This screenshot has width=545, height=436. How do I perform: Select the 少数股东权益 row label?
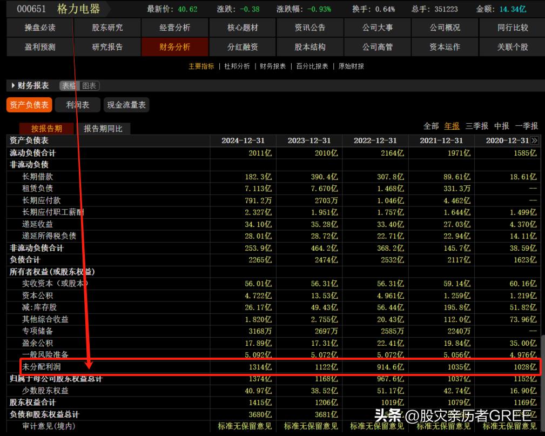[x=45, y=391]
